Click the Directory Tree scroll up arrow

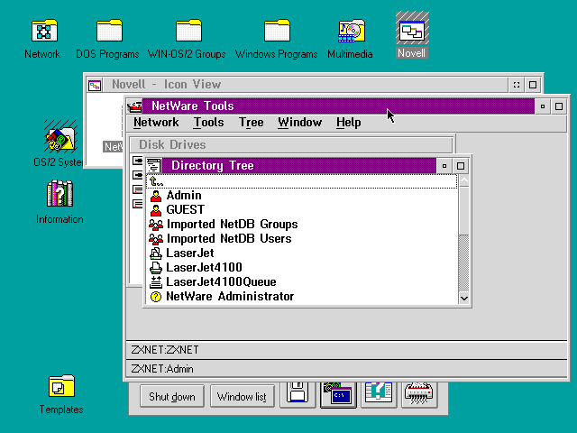click(464, 180)
